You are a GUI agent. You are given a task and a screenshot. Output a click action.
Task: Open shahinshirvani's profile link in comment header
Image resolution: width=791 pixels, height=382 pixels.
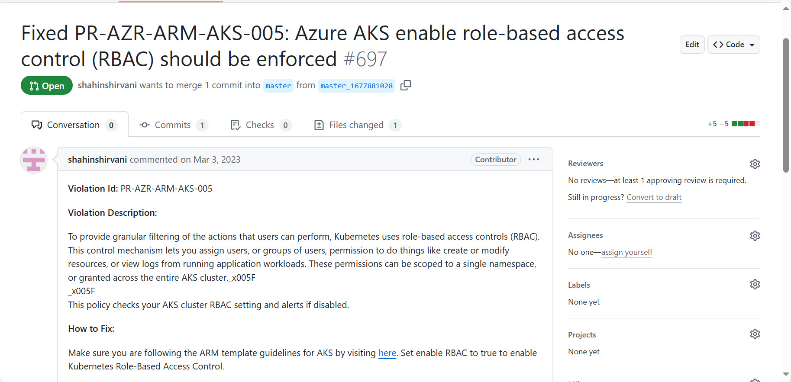coord(97,160)
